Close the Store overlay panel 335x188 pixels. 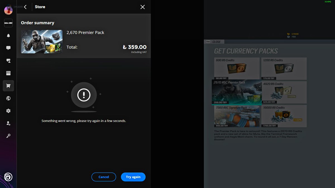point(143,7)
